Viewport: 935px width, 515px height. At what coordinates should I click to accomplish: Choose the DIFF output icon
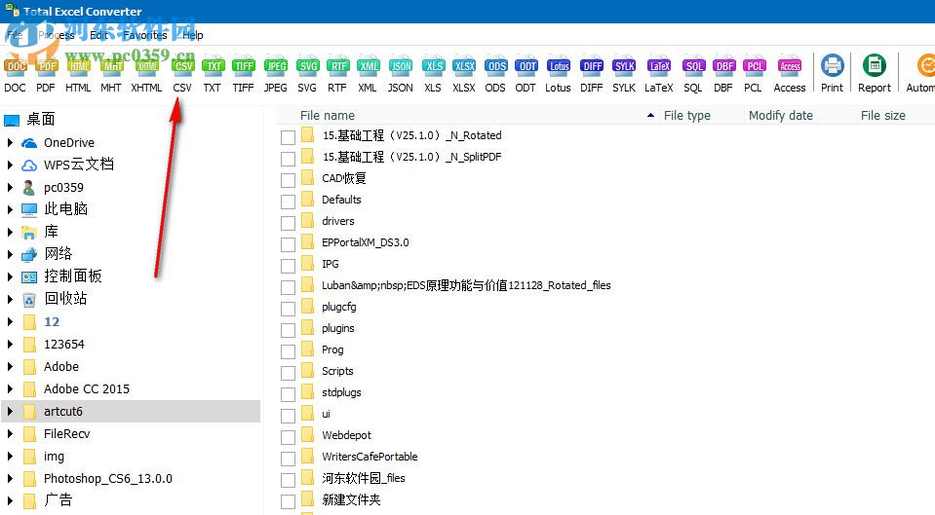coord(592,66)
